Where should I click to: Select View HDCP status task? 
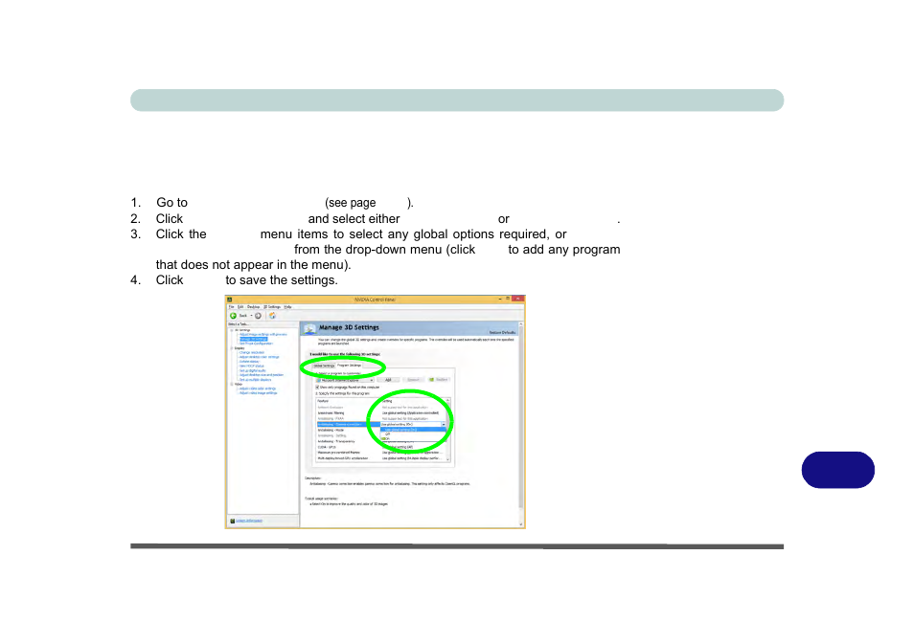point(252,366)
